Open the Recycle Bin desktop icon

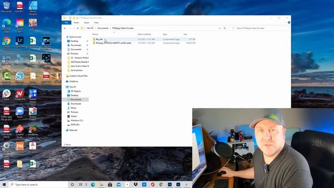[6, 7]
